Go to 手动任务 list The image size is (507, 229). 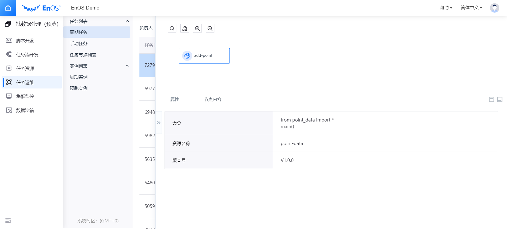pos(79,44)
